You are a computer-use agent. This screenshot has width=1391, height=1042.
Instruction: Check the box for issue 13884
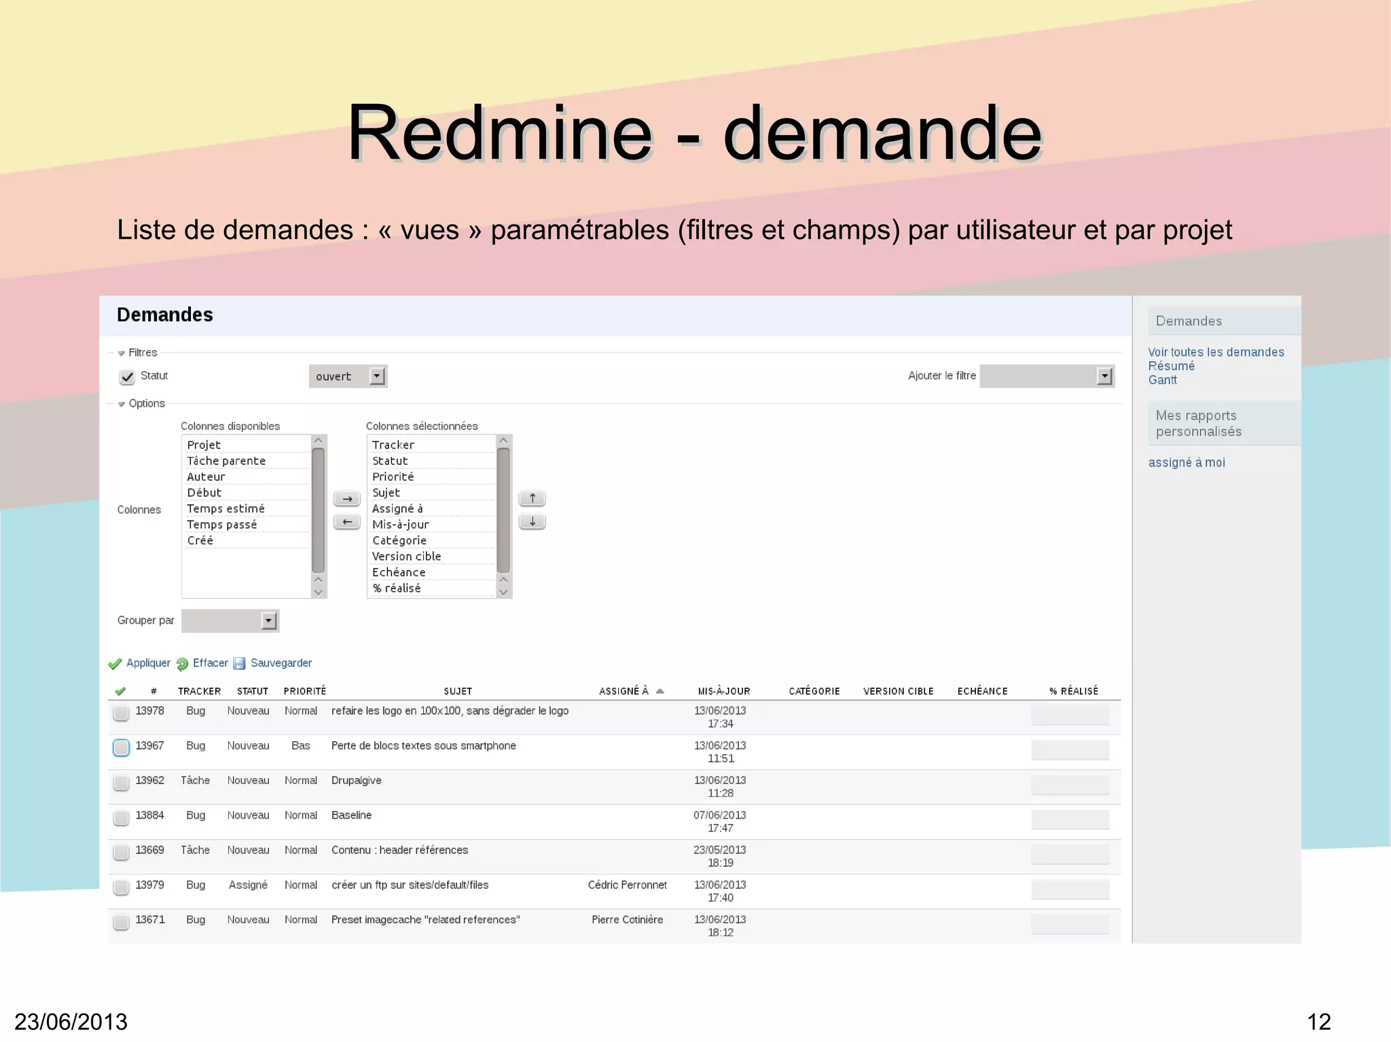pyautogui.click(x=121, y=817)
